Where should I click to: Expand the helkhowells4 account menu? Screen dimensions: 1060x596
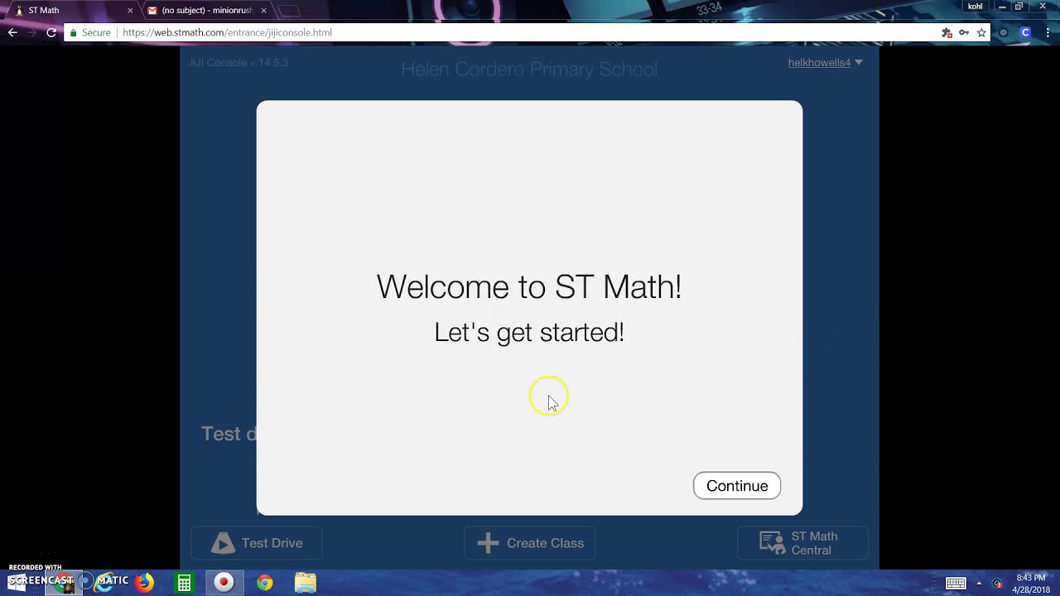click(825, 62)
